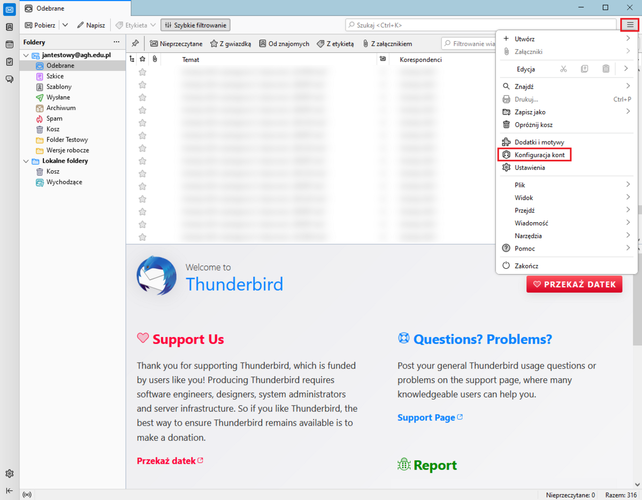The height and width of the screenshot is (500, 642).
Task: Click in the Szukaj global search field
Action: (481, 25)
